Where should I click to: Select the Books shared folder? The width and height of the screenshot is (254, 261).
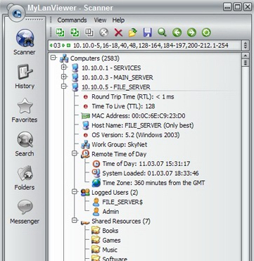pos(110,231)
